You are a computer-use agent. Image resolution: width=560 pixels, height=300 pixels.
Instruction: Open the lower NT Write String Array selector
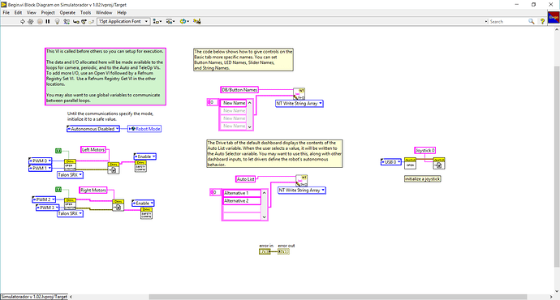click(302, 191)
